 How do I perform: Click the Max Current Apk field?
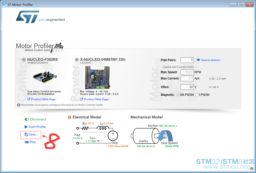point(187,78)
